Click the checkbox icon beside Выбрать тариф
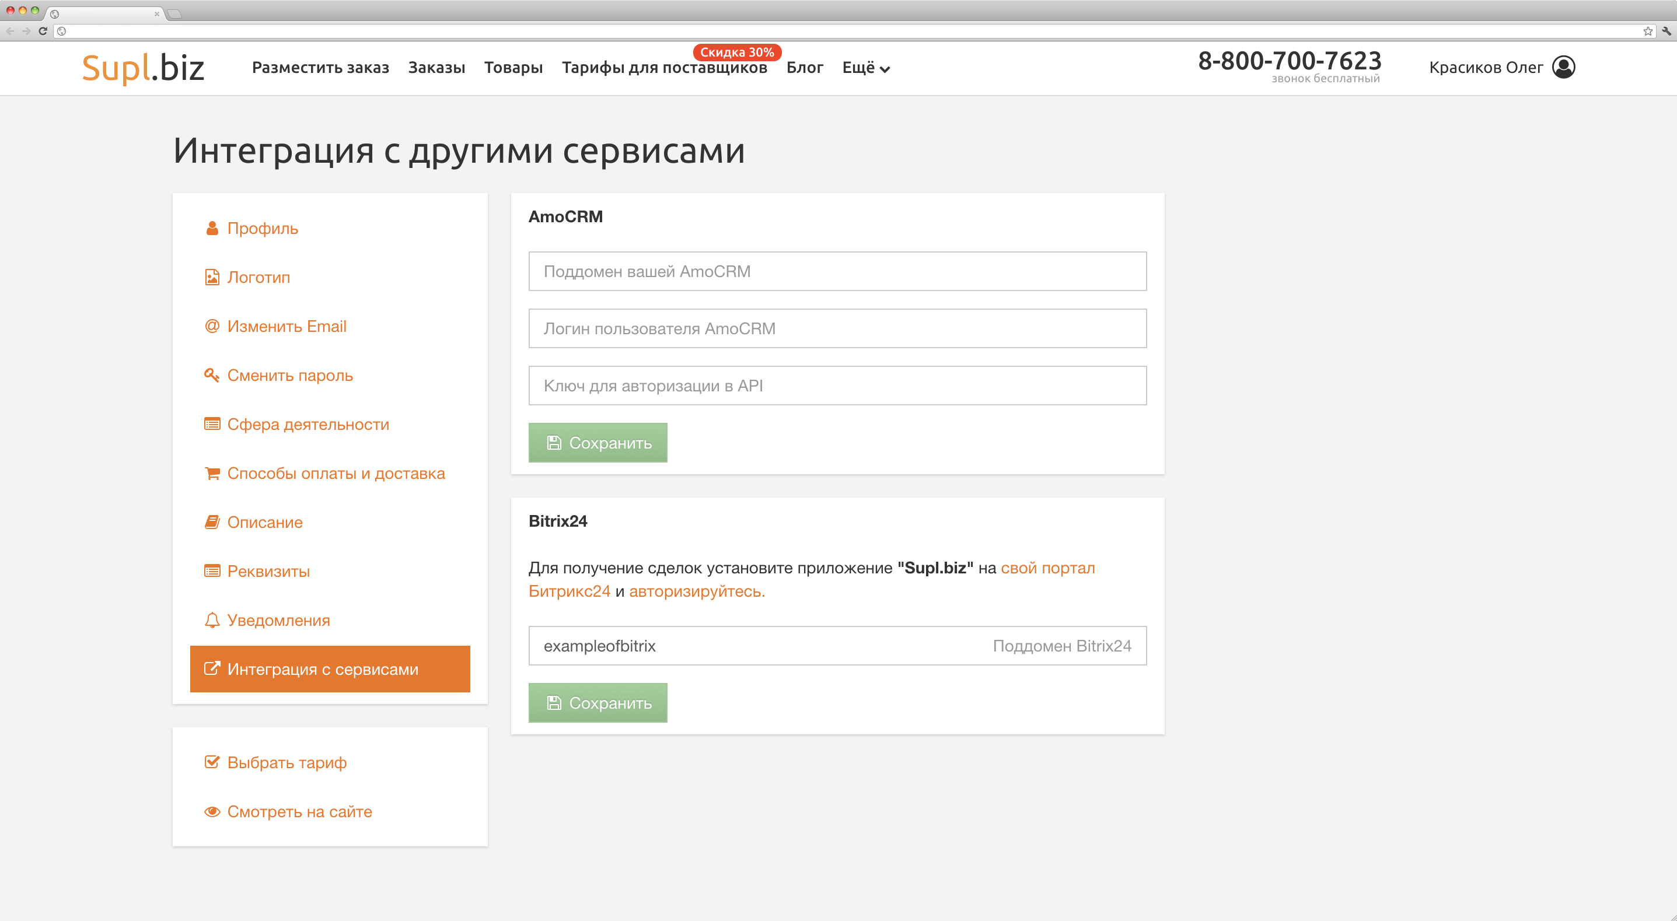This screenshot has height=921, width=1677. click(x=212, y=762)
